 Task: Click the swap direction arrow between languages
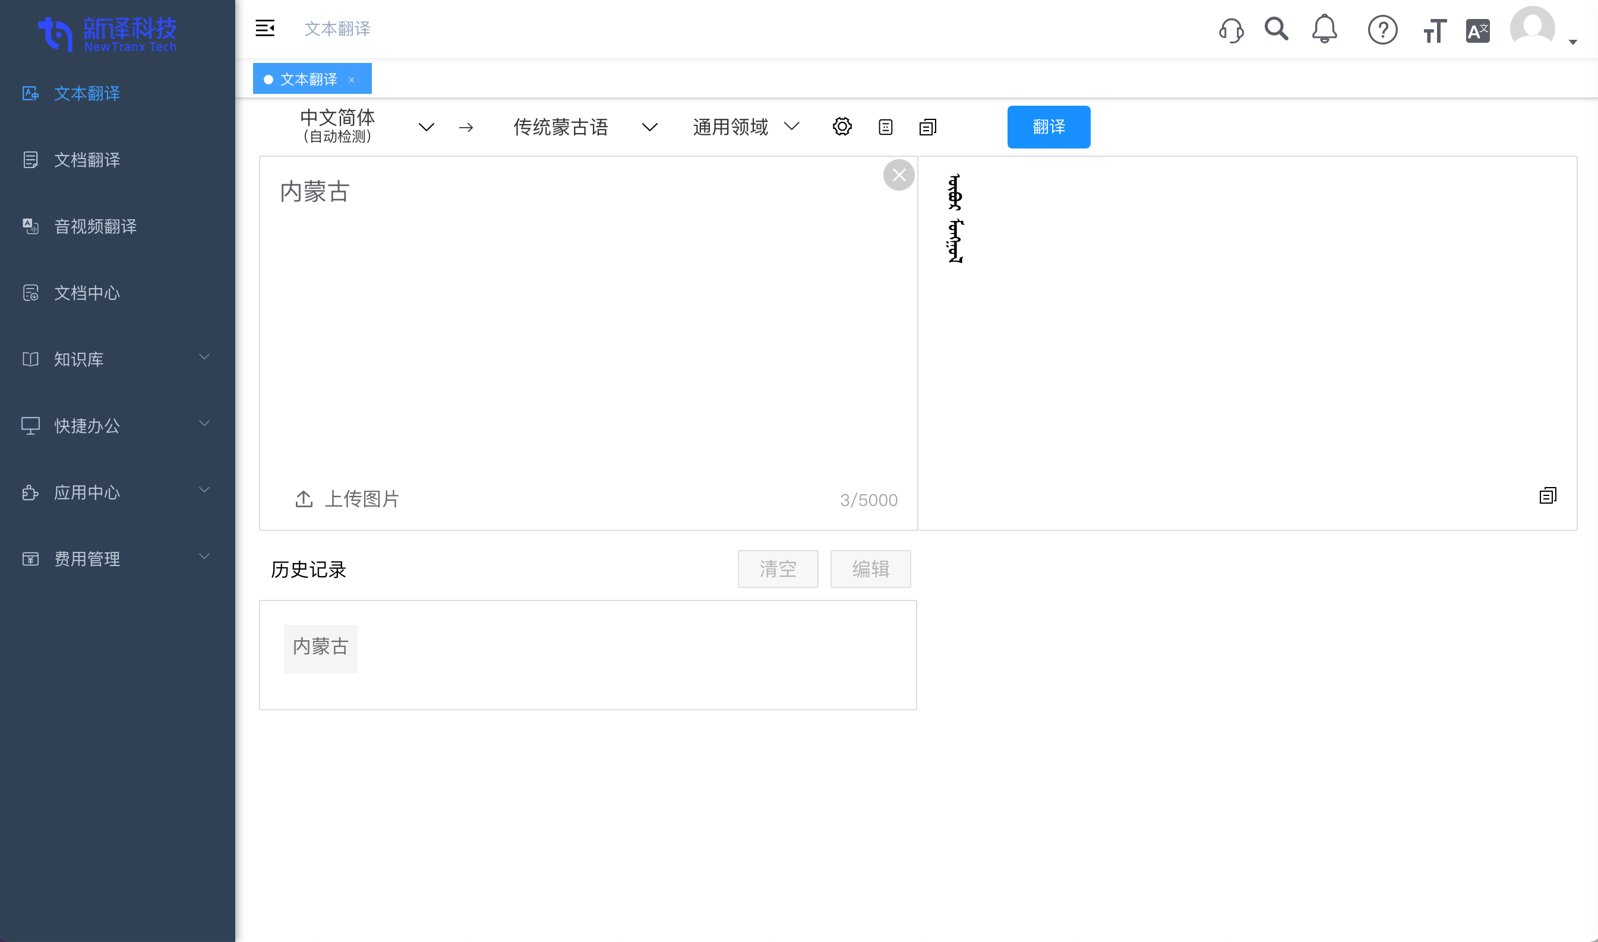coord(466,127)
